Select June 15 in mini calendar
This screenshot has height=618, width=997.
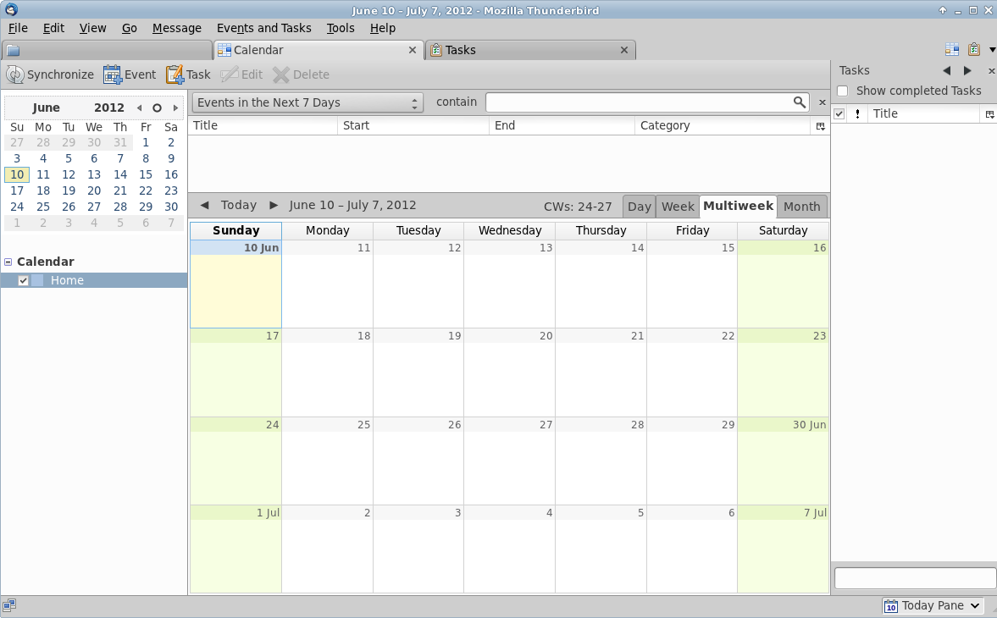click(x=146, y=174)
